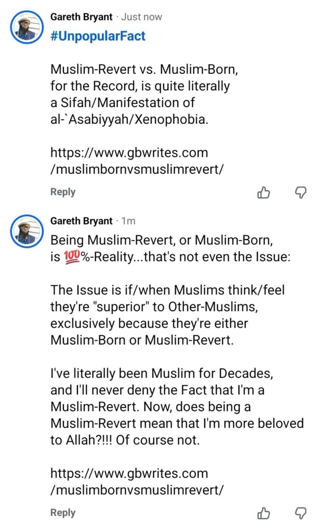Dislike the comment posted "Just now"
Viewport: 321px width, 532px height.
click(301, 193)
